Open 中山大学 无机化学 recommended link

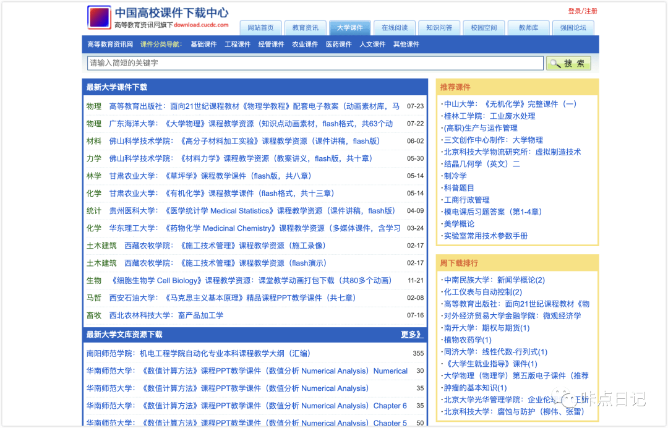pyautogui.click(x=510, y=105)
